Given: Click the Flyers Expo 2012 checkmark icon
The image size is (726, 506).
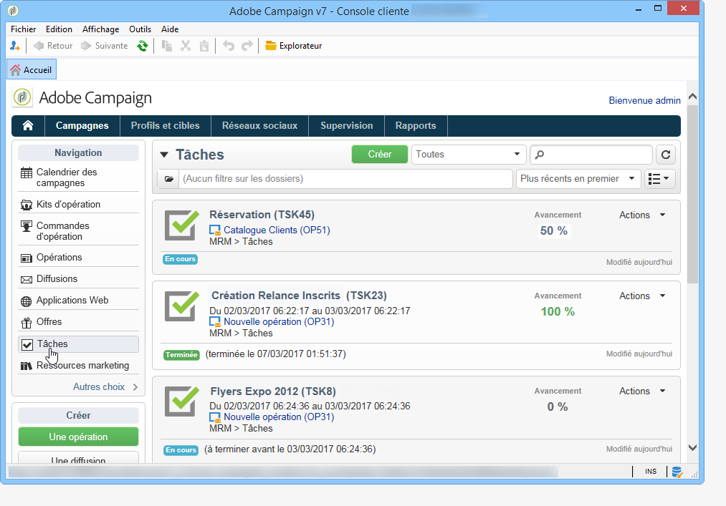Looking at the screenshot, I should (x=181, y=401).
